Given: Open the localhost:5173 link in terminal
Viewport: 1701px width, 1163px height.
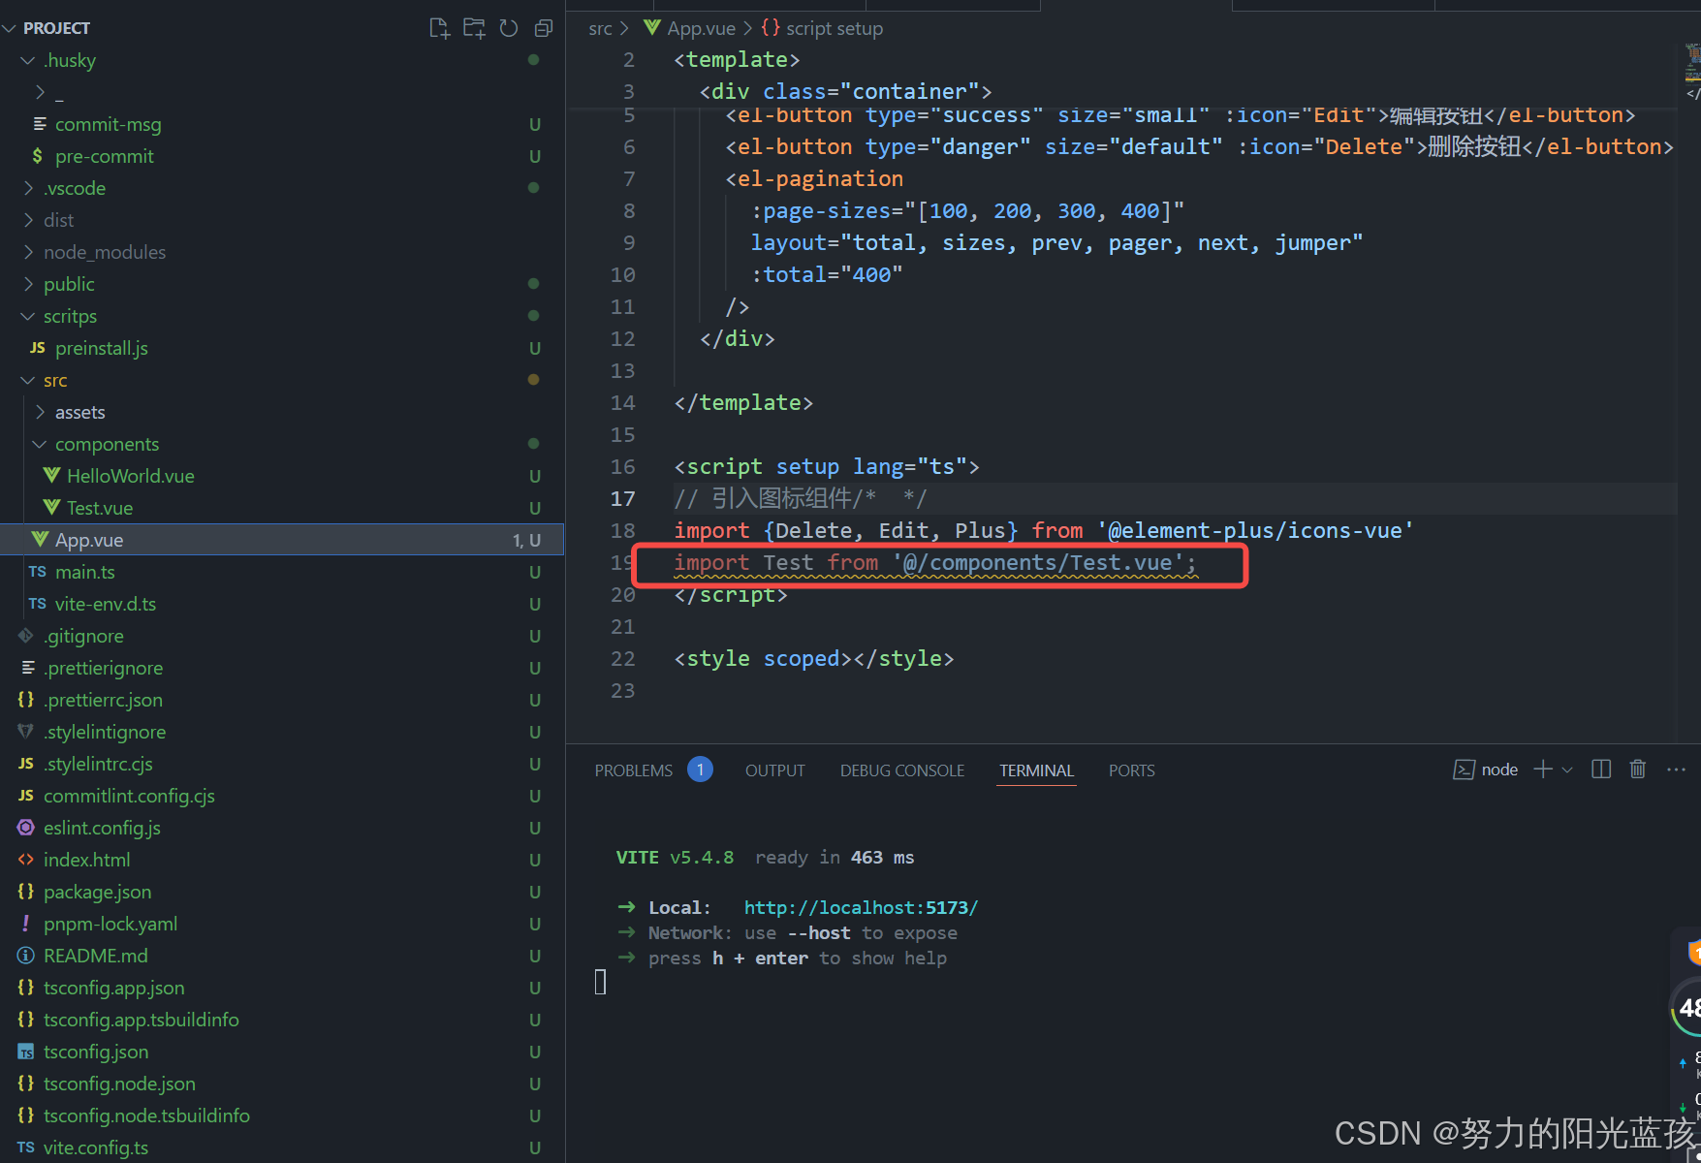Looking at the screenshot, I should click(x=861, y=907).
